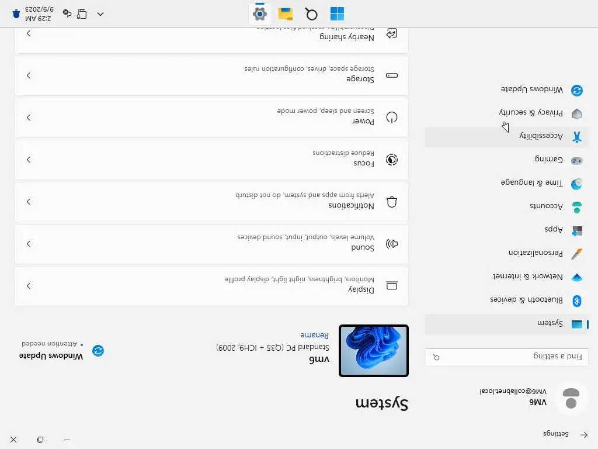This screenshot has height=449, width=598.
Task: Click the Notifications row label text
Action: click(x=351, y=205)
